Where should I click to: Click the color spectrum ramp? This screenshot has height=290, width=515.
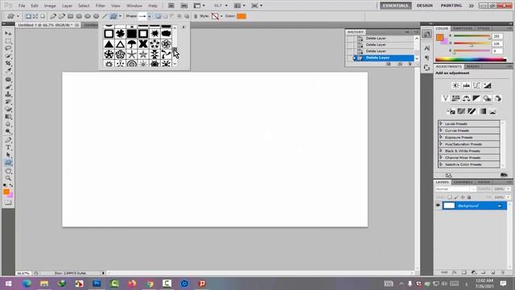point(471,60)
